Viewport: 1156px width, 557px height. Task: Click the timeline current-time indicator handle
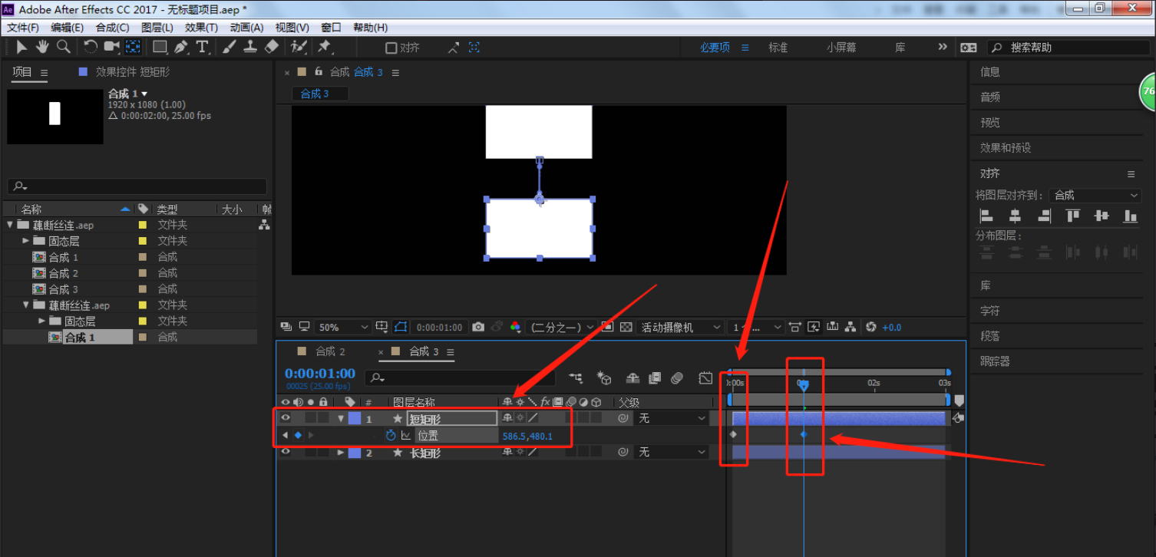pyautogui.click(x=803, y=385)
